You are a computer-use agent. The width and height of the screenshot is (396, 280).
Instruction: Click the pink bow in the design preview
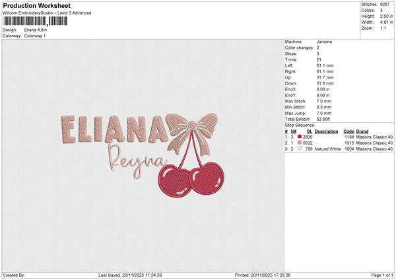[192, 134]
